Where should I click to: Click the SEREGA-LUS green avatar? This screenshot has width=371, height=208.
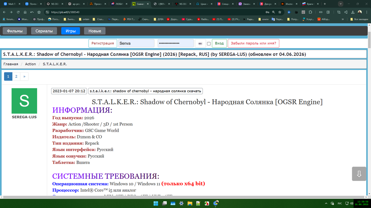pos(24,101)
